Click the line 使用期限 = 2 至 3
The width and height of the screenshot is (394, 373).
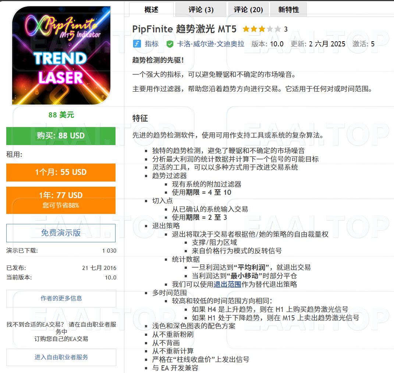(x=199, y=217)
